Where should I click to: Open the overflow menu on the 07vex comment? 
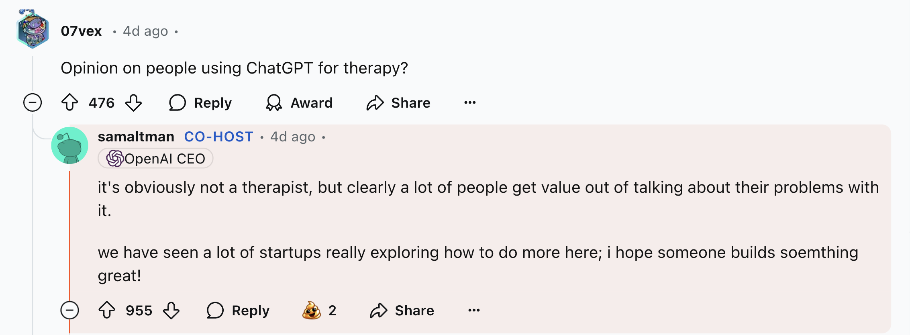coord(469,102)
